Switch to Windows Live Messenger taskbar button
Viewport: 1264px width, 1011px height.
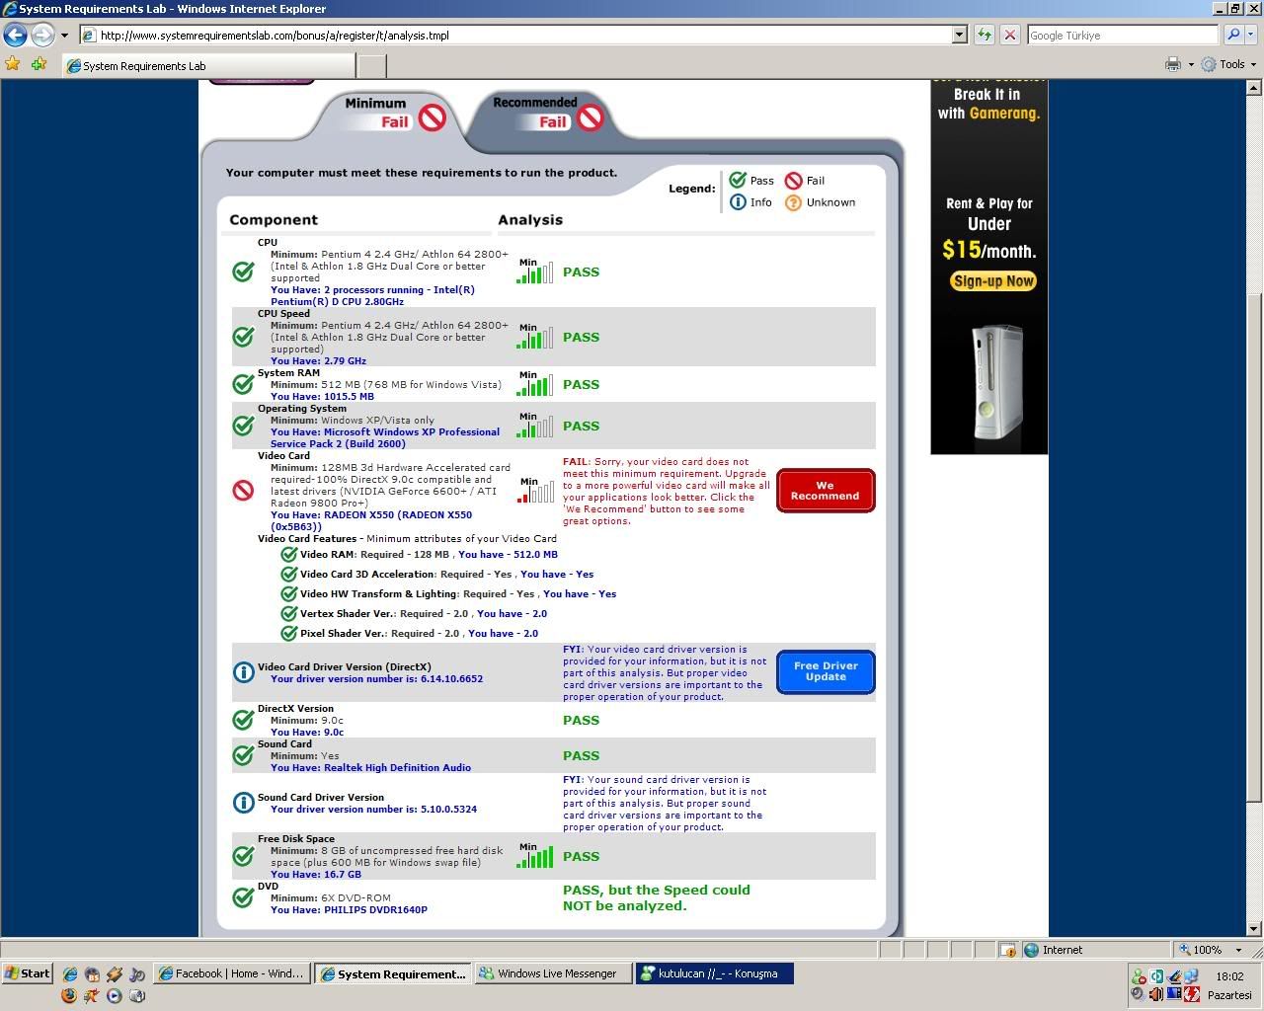point(552,973)
